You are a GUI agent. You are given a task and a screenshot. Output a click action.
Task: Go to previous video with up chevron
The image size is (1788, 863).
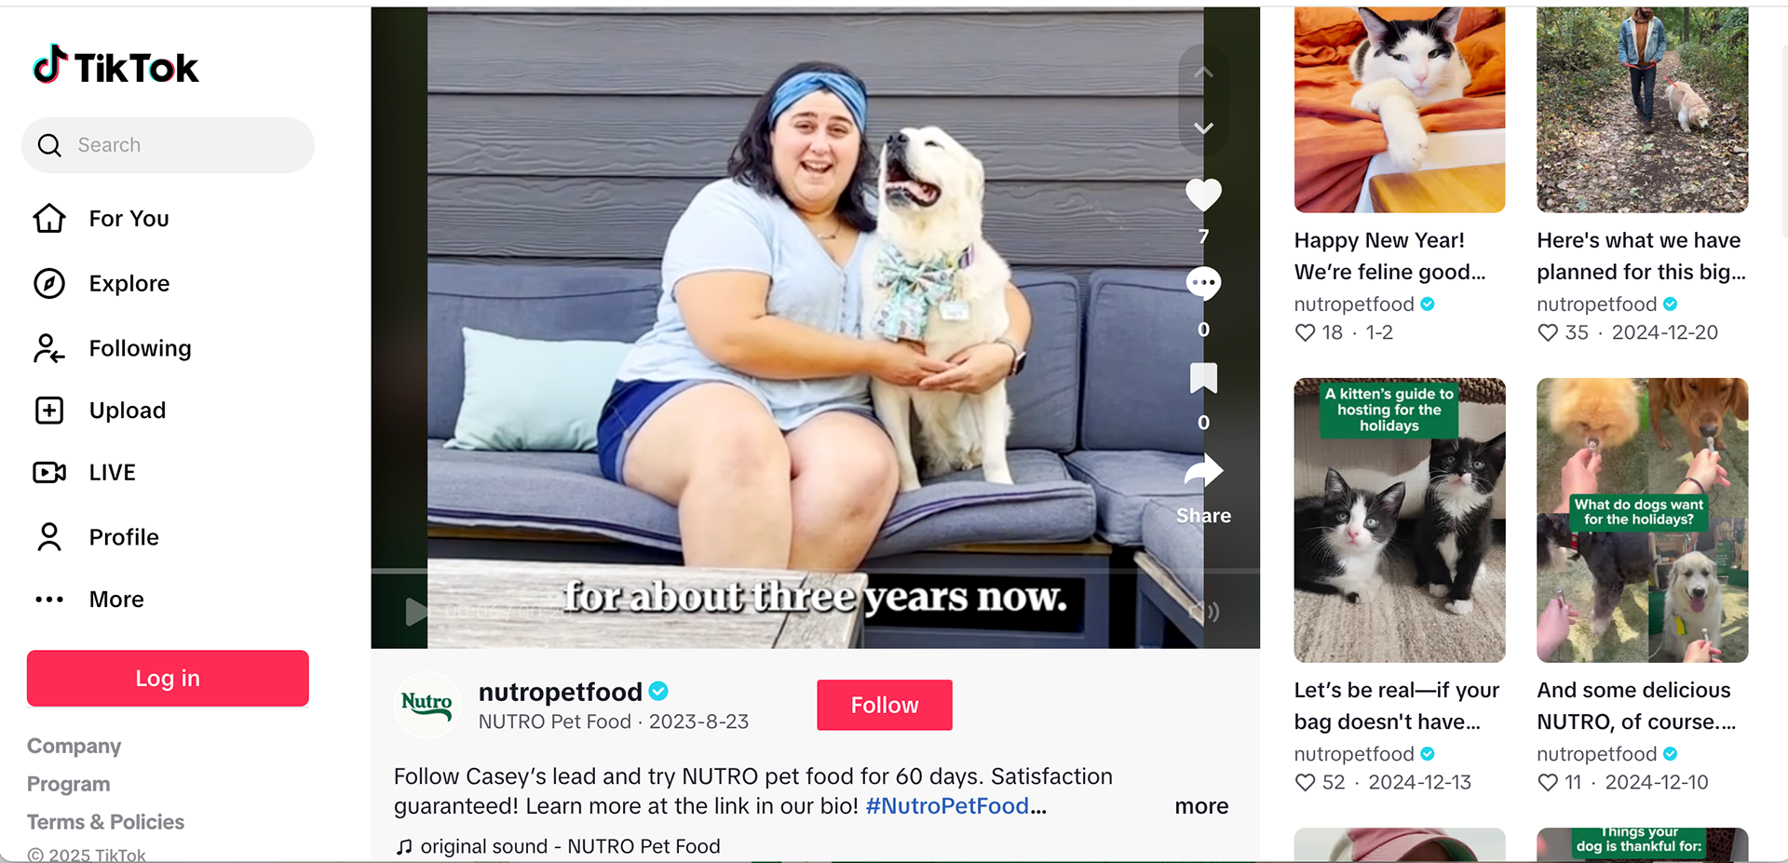pyautogui.click(x=1203, y=73)
